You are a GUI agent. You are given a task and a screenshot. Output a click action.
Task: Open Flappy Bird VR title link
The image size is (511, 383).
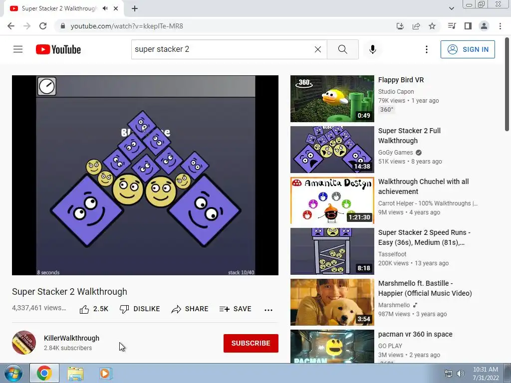(x=401, y=80)
